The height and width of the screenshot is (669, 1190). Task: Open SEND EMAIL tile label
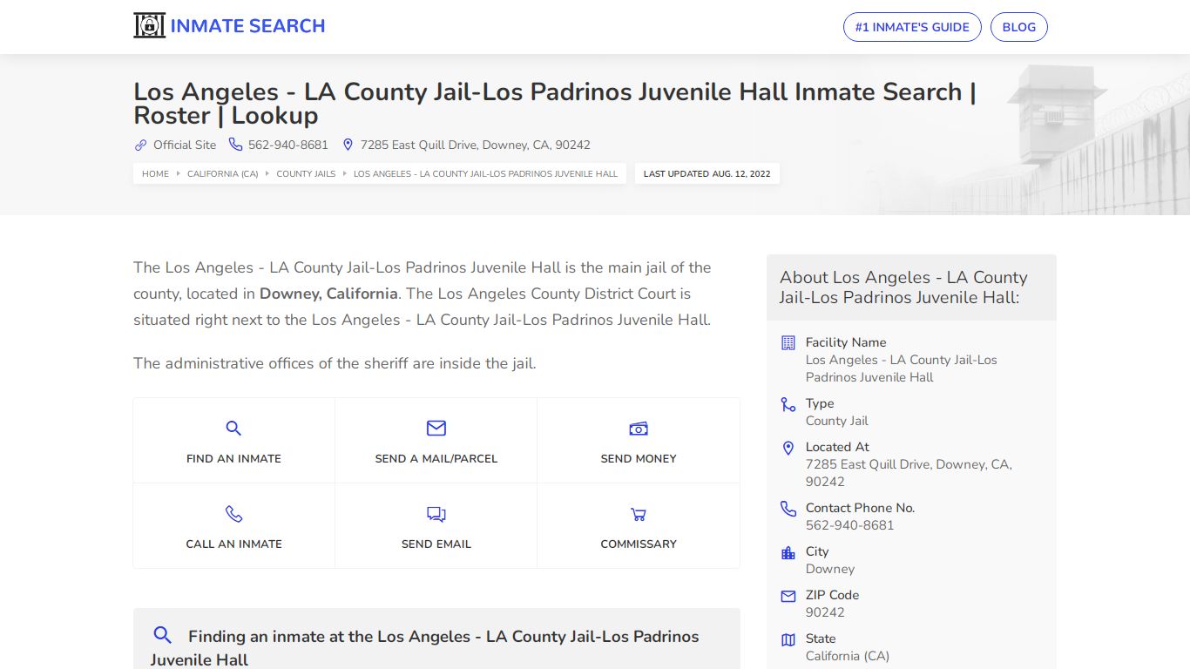[x=436, y=544]
